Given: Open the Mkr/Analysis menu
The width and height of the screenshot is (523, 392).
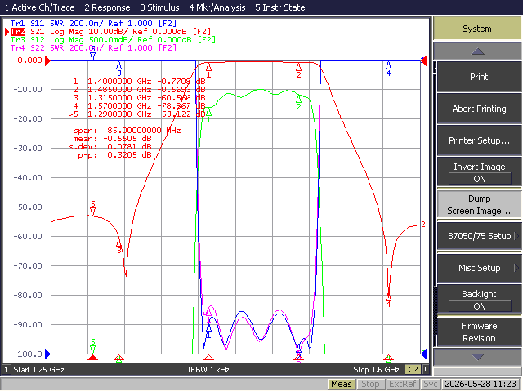Looking at the screenshot, I should [x=217, y=7].
